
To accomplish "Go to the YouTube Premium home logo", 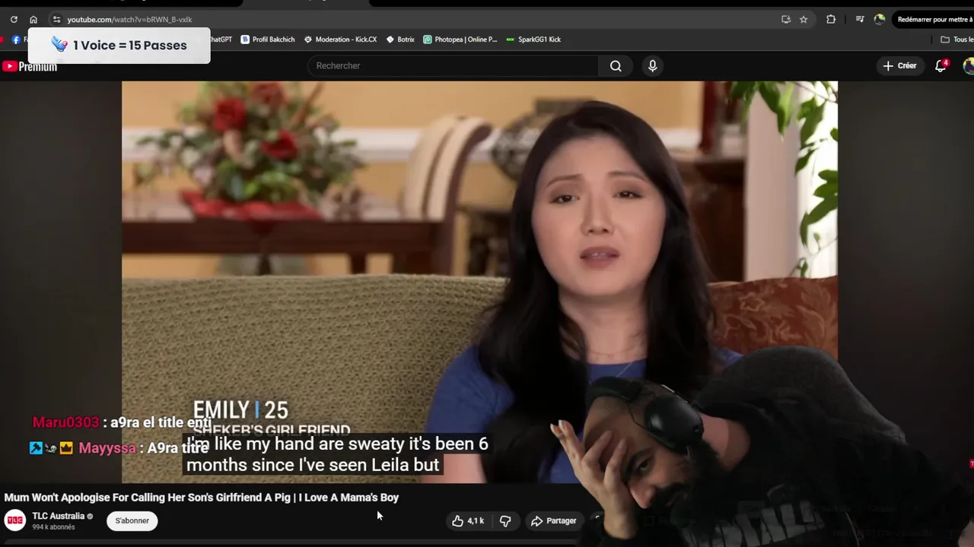I will click(x=30, y=67).
